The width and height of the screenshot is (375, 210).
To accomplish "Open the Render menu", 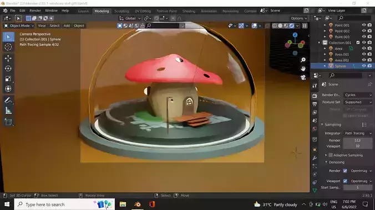I will click(x=35, y=11).
